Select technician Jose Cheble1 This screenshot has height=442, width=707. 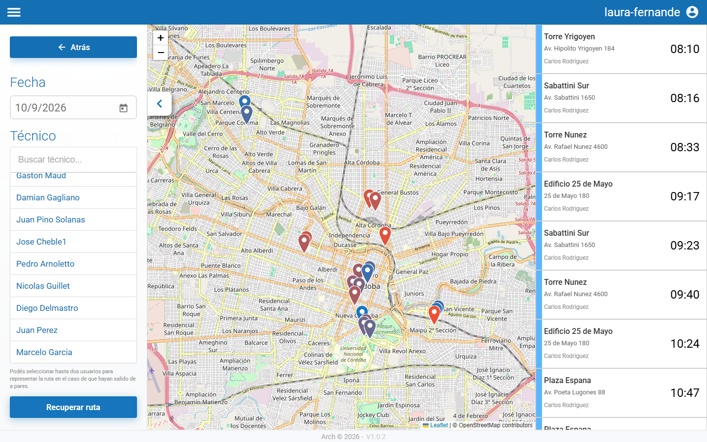[73, 242]
